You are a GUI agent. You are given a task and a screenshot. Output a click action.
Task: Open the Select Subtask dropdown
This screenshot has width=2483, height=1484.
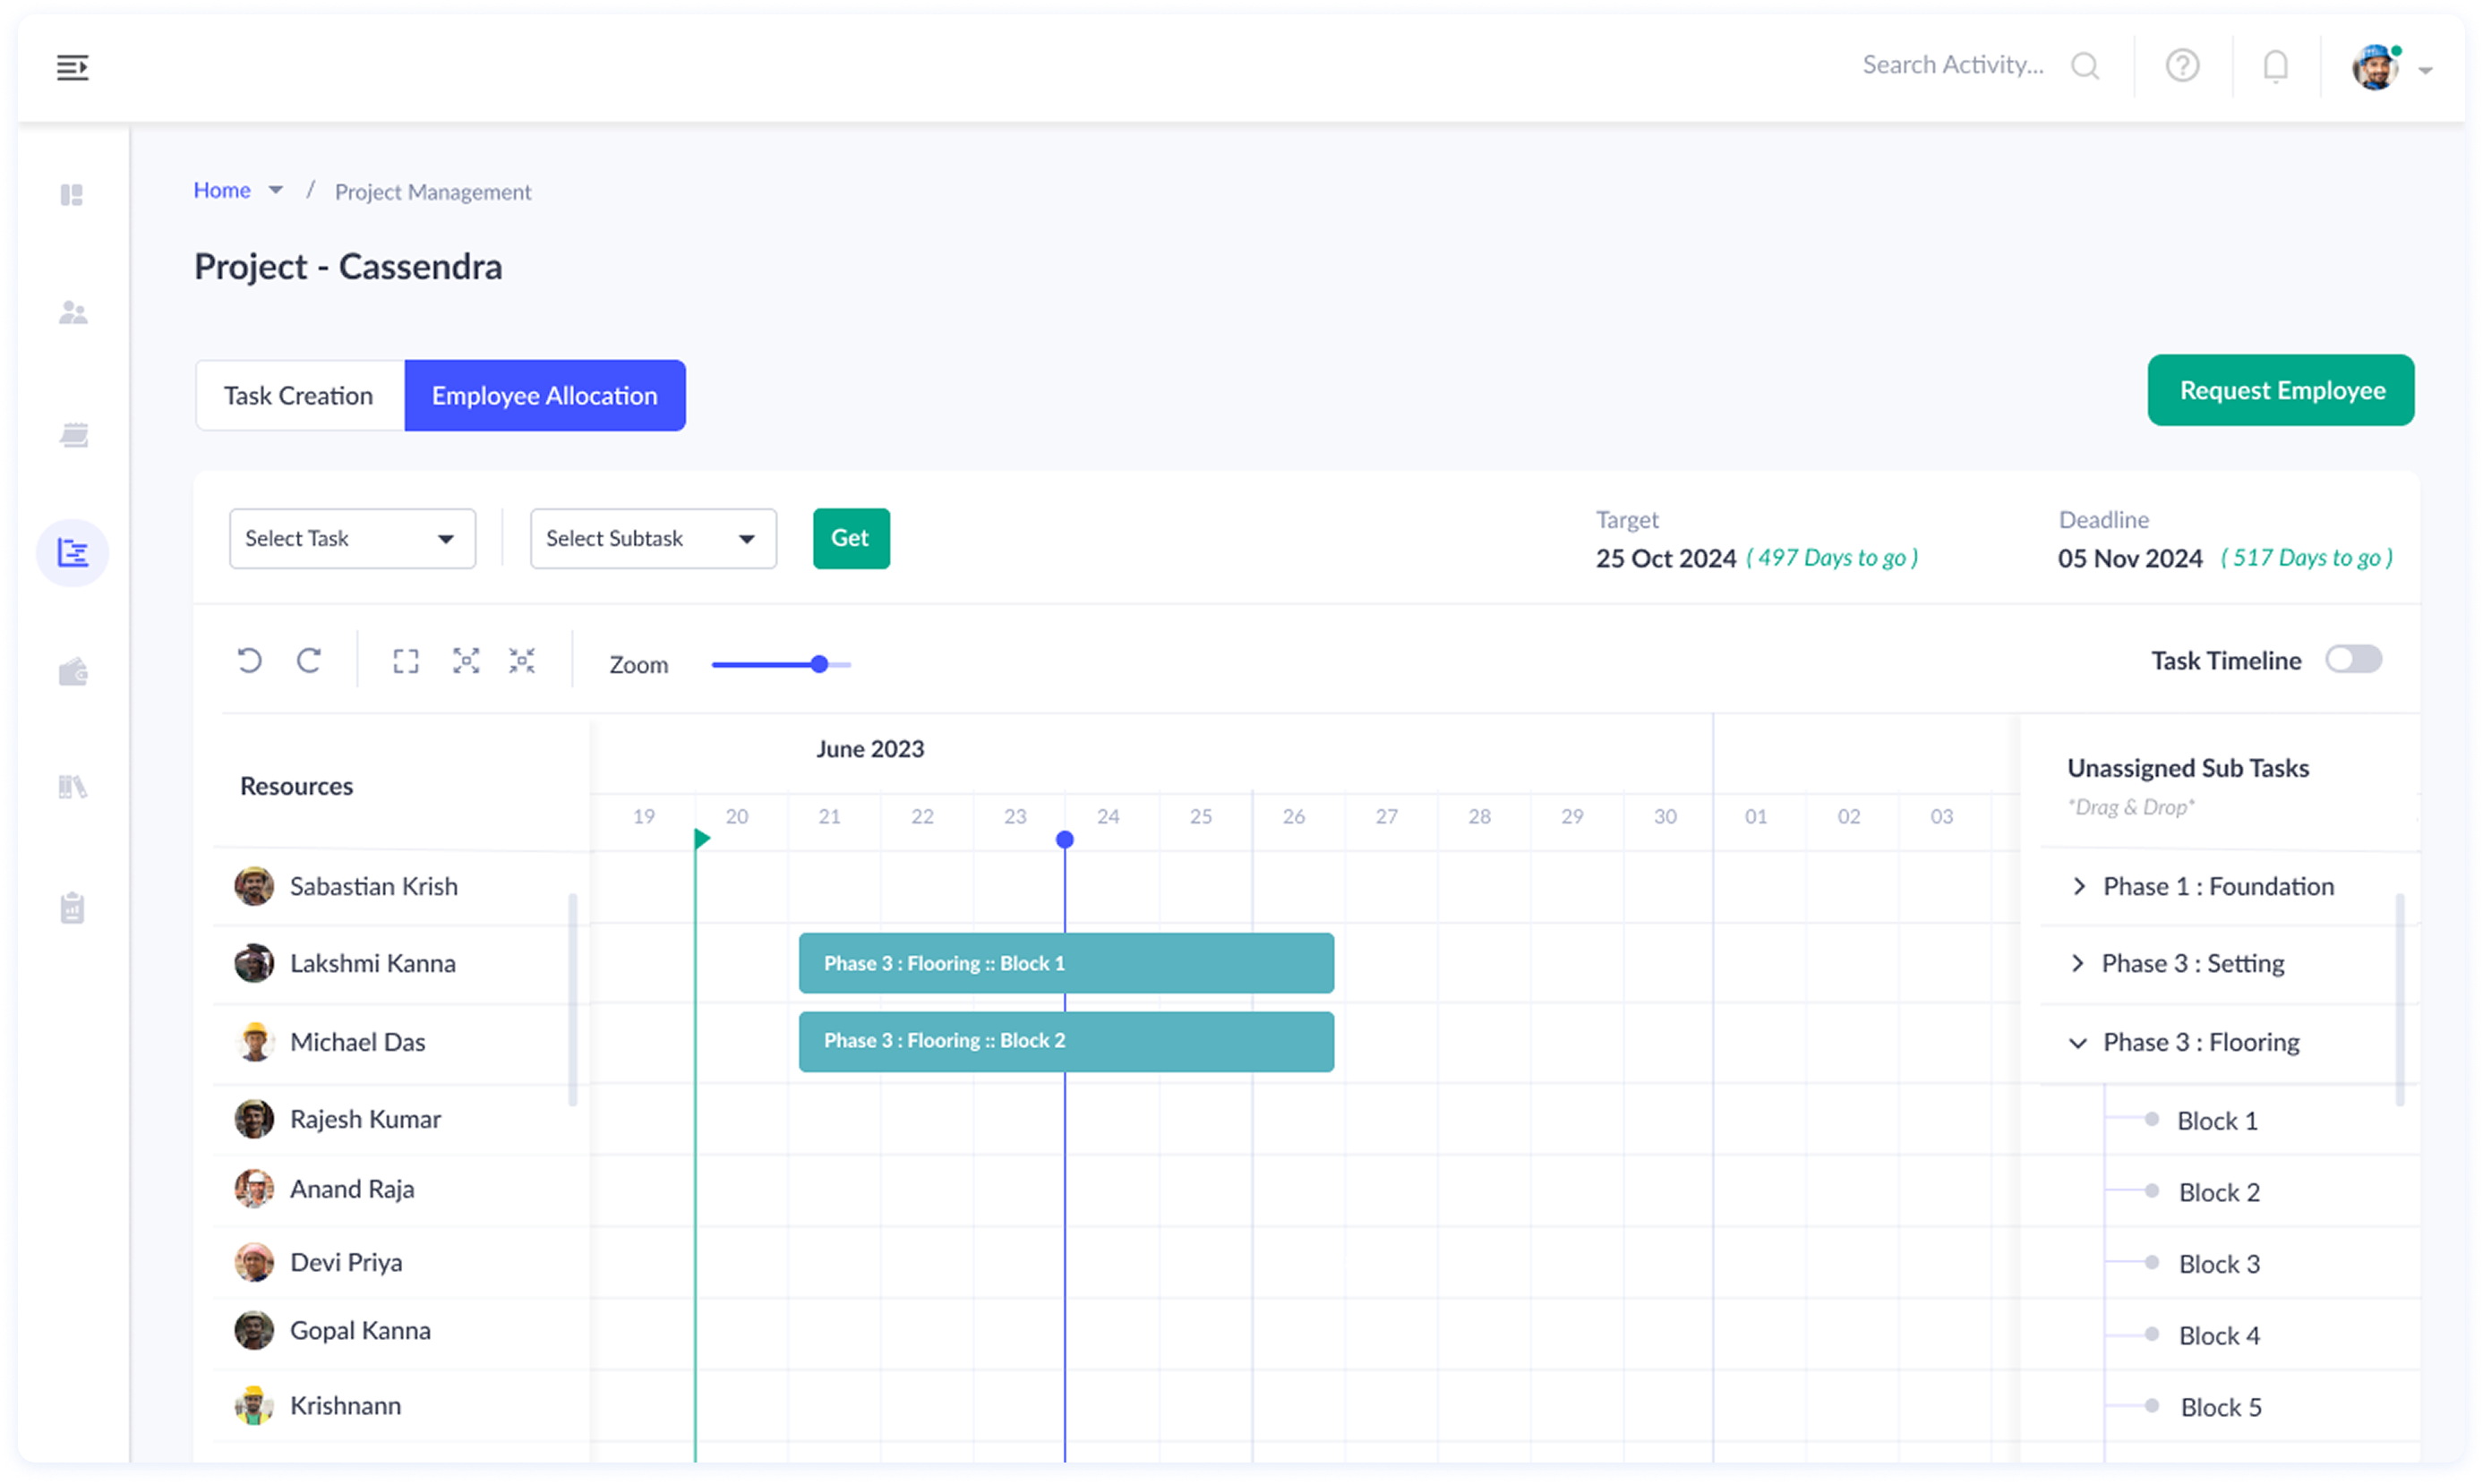click(654, 539)
